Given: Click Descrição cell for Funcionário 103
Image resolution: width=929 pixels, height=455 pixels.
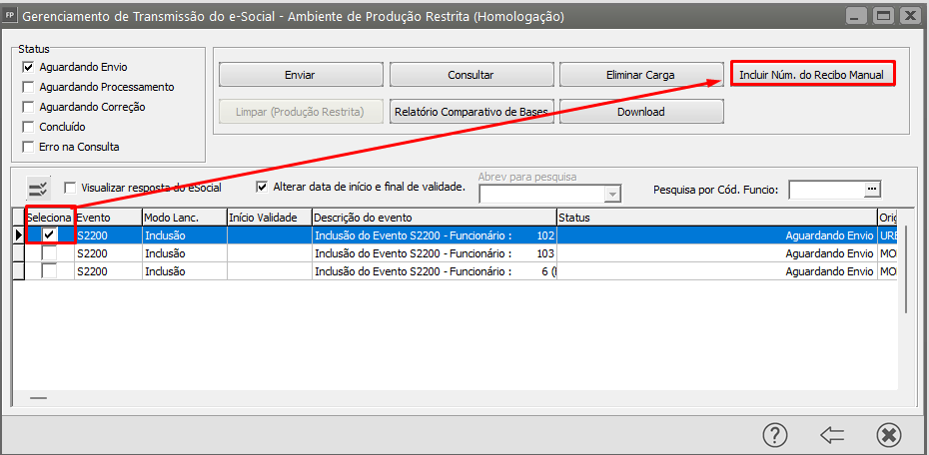Looking at the screenshot, I should coord(435,253).
